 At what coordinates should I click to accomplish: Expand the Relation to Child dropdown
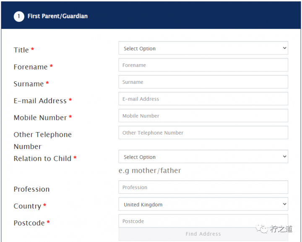[203, 157]
